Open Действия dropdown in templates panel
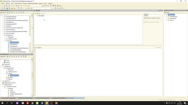 [167, 13]
